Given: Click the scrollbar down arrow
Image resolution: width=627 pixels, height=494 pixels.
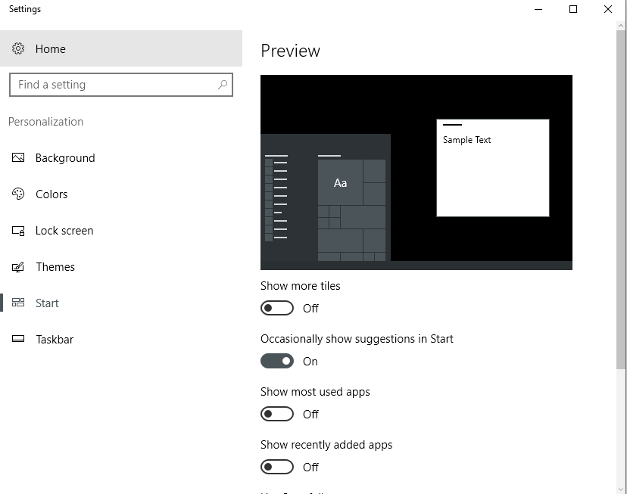Looking at the screenshot, I should coord(621,489).
